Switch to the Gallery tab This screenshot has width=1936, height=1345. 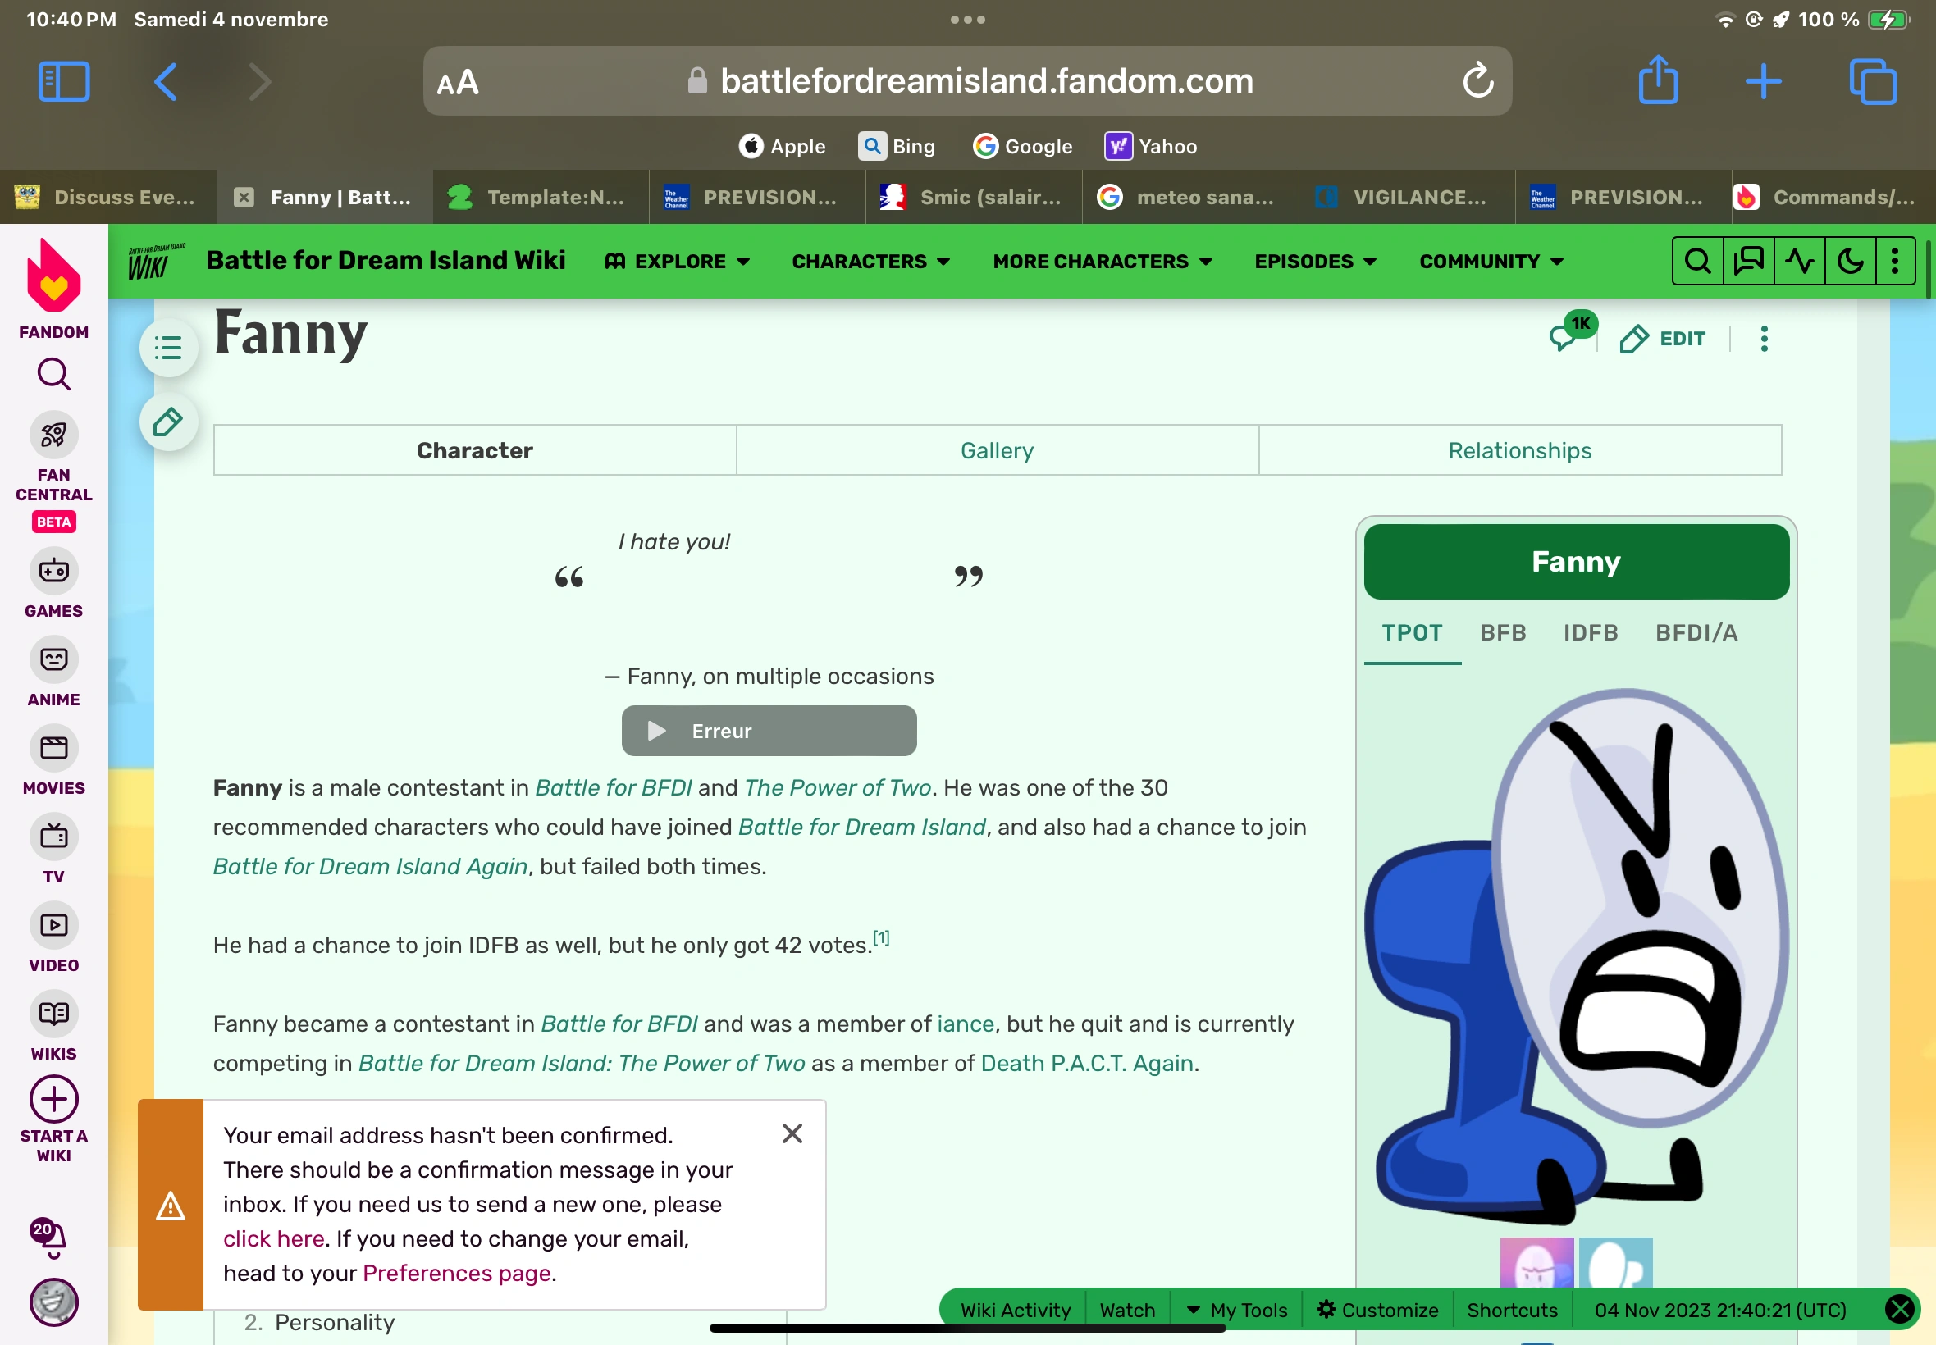(997, 451)
